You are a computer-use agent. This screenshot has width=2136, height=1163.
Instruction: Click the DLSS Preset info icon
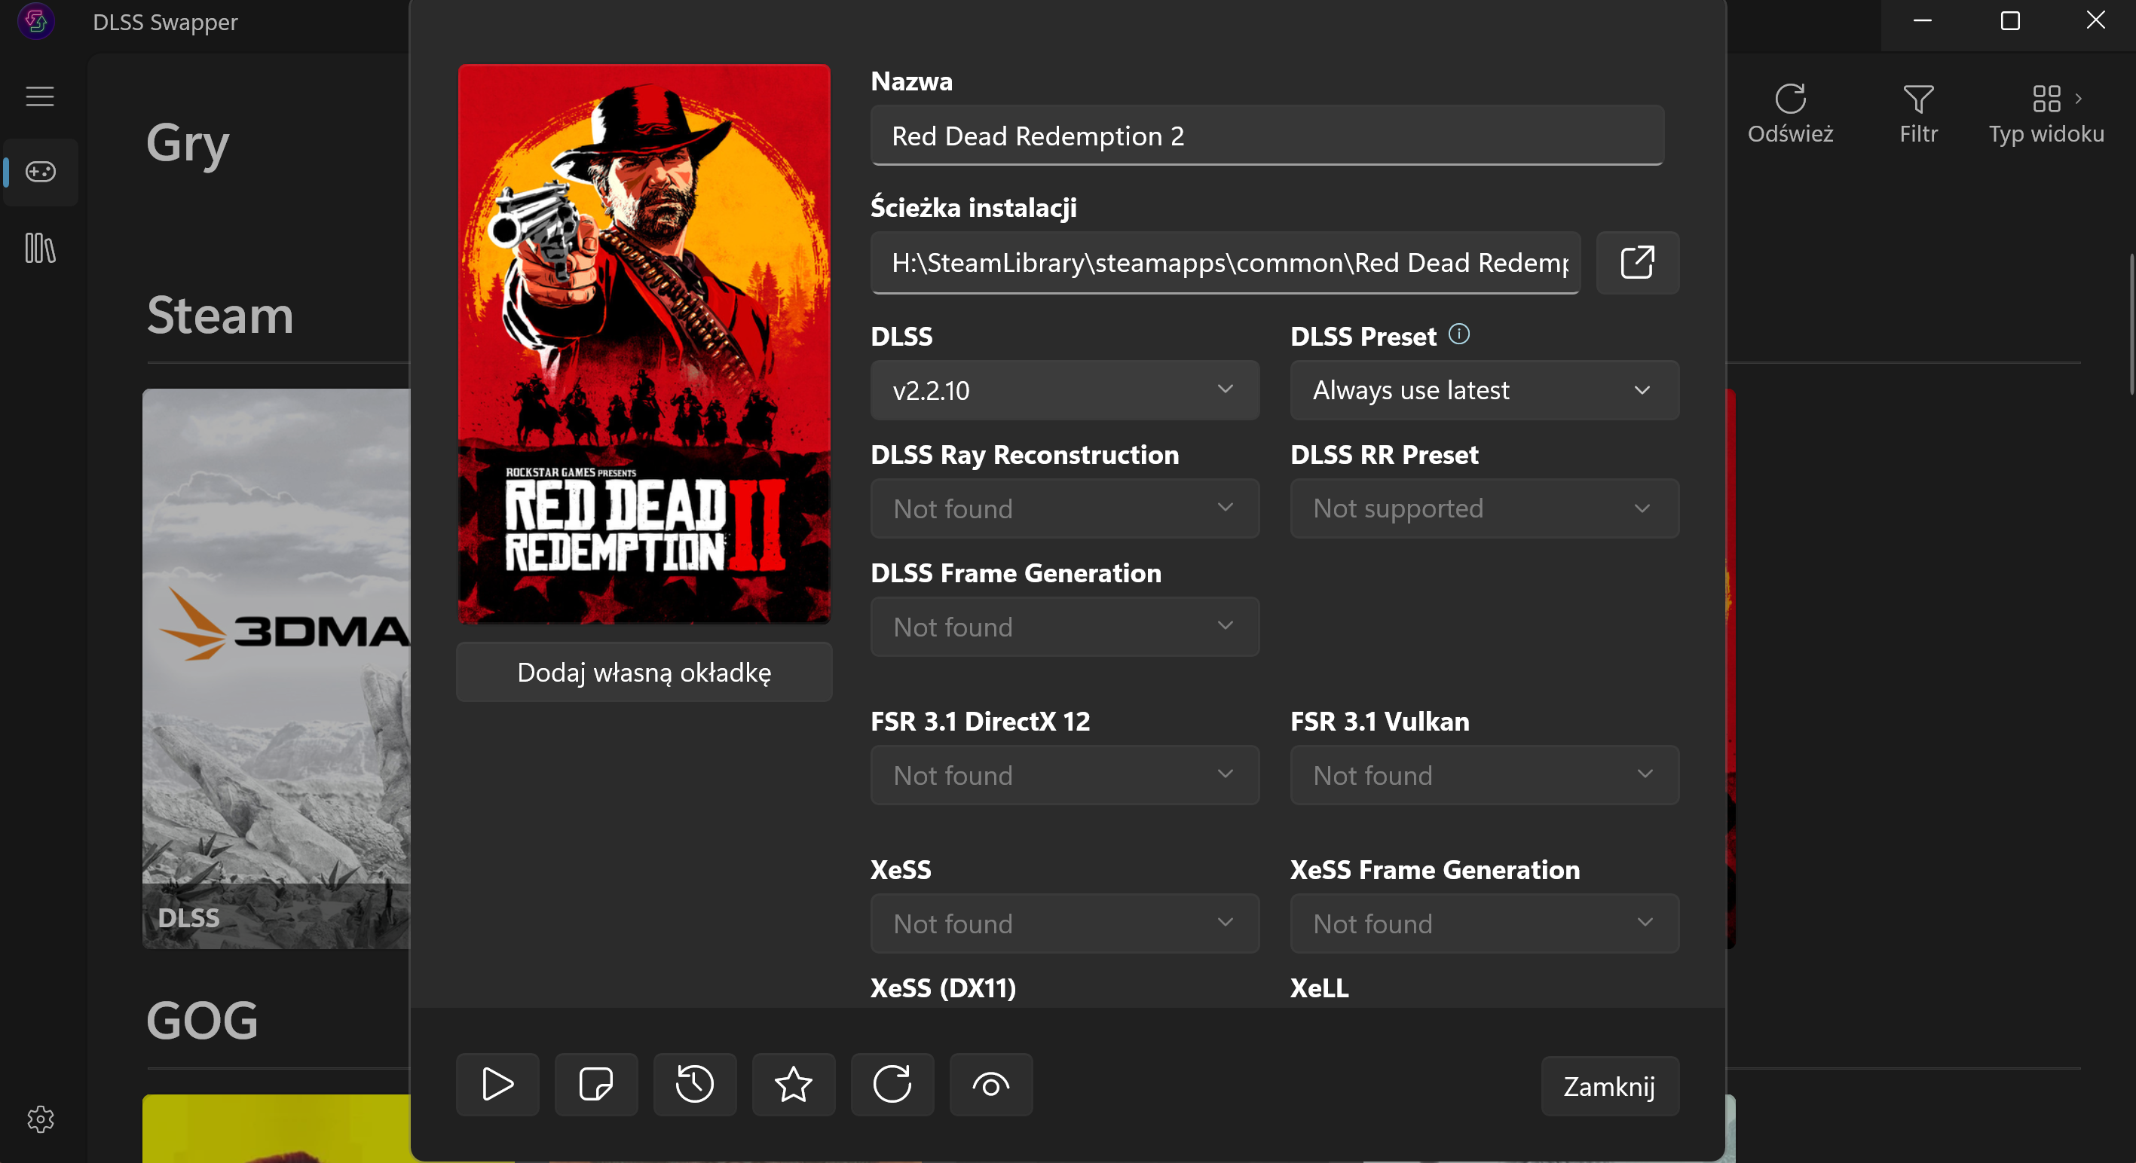1458,334
